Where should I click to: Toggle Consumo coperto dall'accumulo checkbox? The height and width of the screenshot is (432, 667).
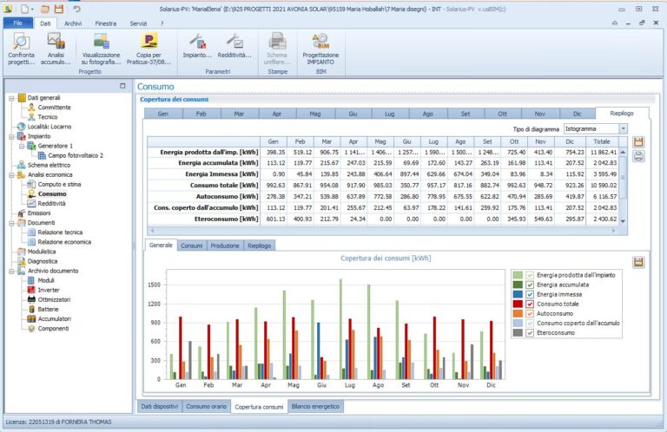click(530, 324)
